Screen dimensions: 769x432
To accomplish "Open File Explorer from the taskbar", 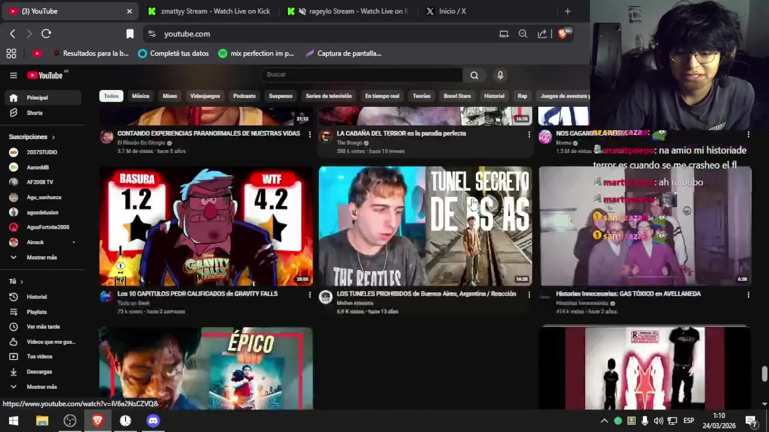I will pyautogui.click(x=42, y=421).
